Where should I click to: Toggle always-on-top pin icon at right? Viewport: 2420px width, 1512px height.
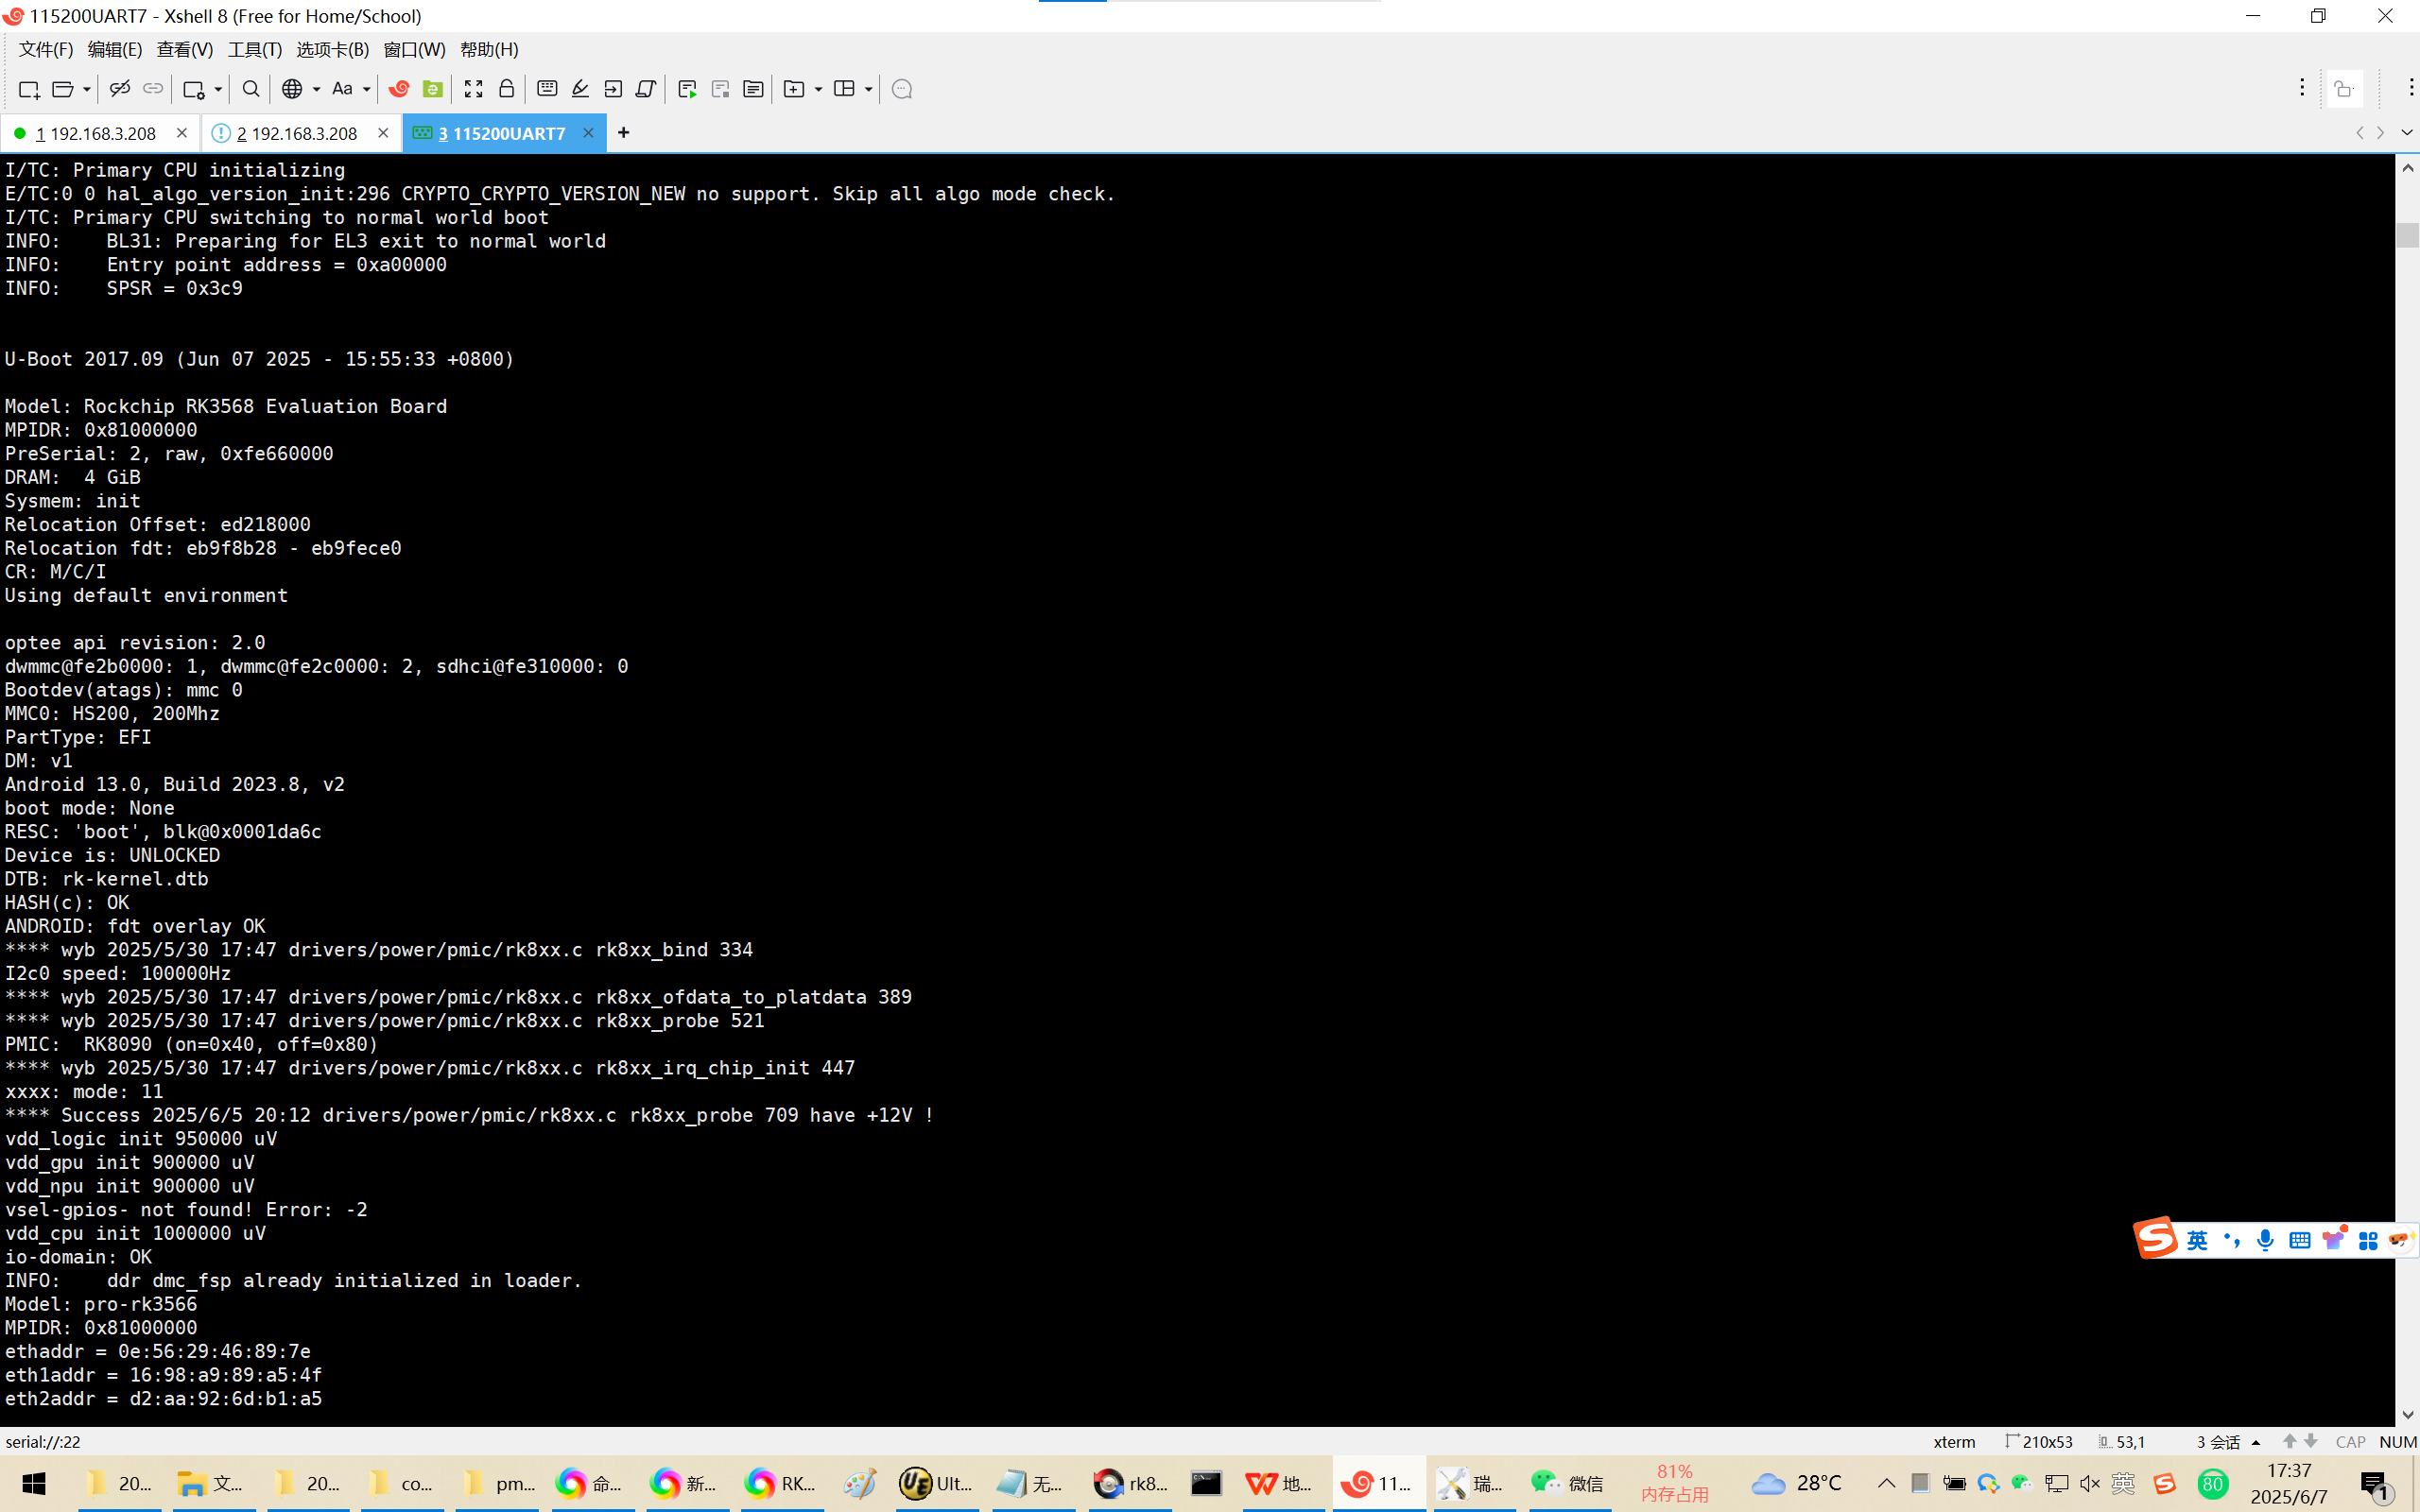tap(2343, 89)
